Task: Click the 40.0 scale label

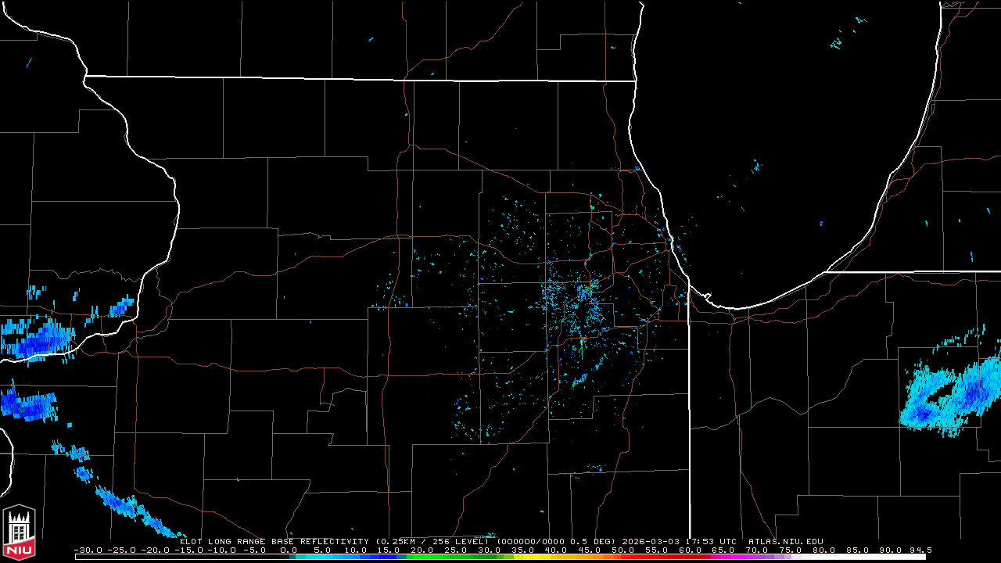Action: point(556,550)
